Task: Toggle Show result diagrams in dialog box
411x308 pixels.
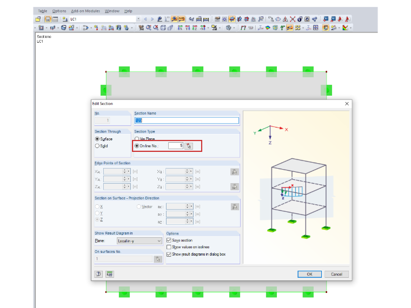Action: pyautogui.click(x=169, y=255)
